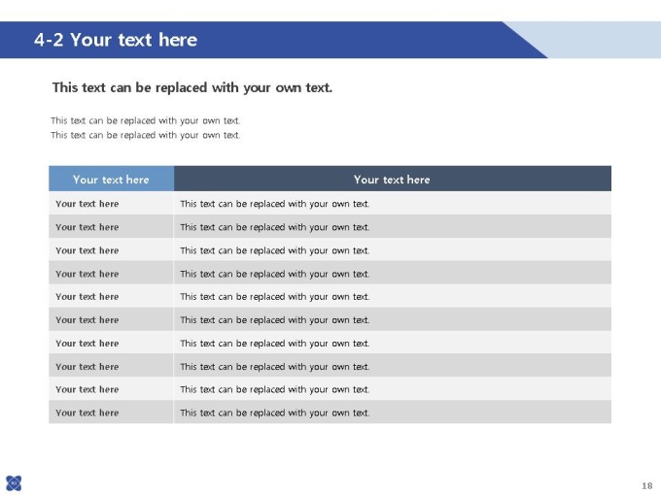The image size is (661, 495).
Task: Click the page number 18
Action: coord(647,485)
